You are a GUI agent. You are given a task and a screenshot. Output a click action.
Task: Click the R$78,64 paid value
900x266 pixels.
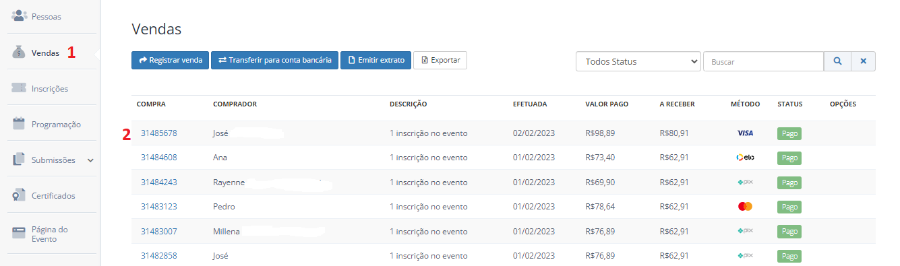click(600, 206)
